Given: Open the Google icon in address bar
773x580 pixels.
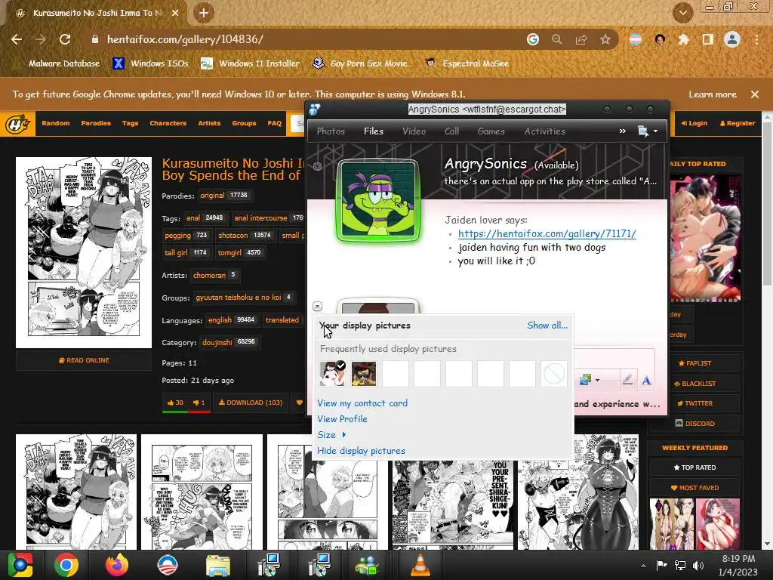Looking at the screenshot, I should 533,39.
